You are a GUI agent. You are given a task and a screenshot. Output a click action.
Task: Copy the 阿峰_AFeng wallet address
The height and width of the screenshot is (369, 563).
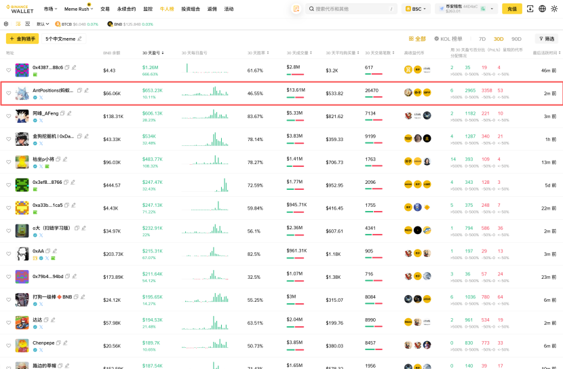pyautogui.click(x=62, y=113)
